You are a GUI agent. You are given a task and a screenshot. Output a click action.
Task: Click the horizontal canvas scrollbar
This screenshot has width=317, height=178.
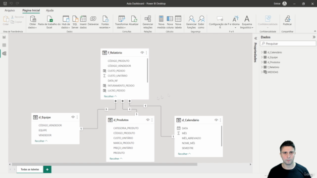[105, 164]
